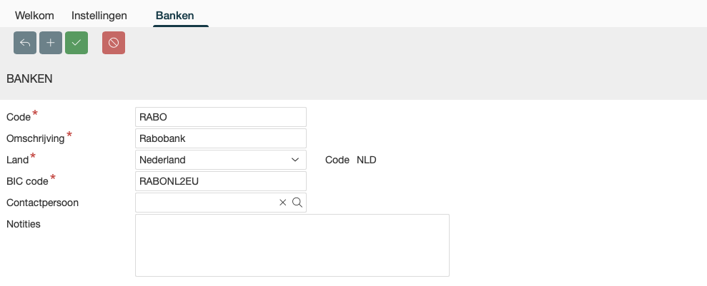The width and height of the screenshot is (707, 286).
Task: Click the Omschrijving field with Rabobank
Action: [x=220, y=138]
